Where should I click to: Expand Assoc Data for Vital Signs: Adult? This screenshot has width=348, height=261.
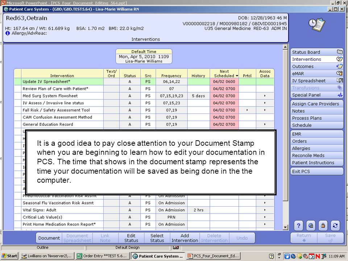(x=265, y=210)
